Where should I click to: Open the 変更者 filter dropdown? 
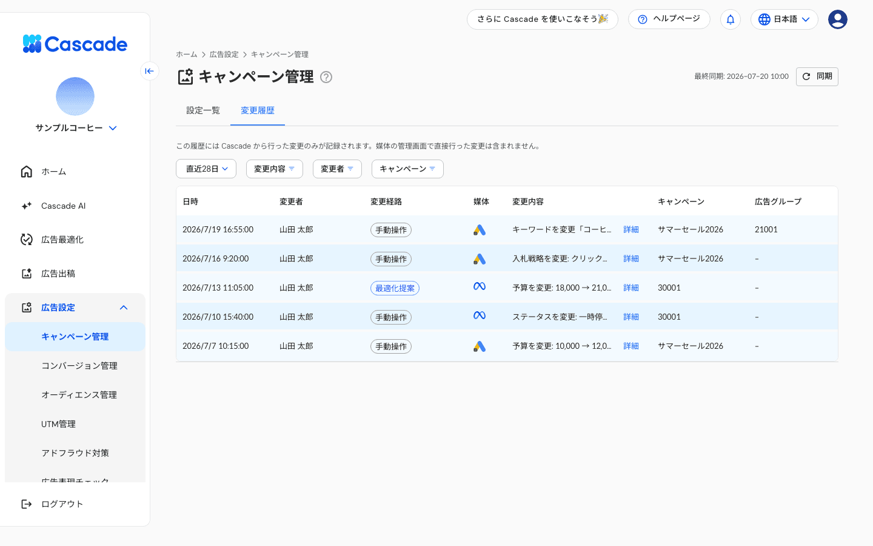point(337,169)
